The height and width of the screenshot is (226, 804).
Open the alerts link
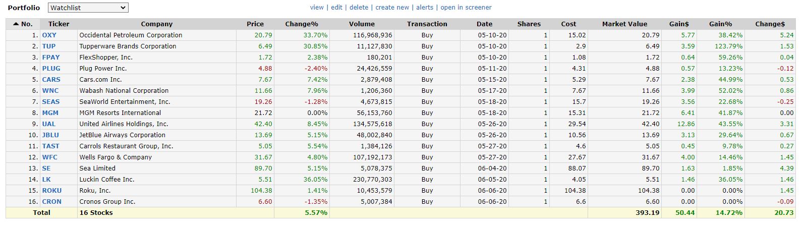pos(425,8)
